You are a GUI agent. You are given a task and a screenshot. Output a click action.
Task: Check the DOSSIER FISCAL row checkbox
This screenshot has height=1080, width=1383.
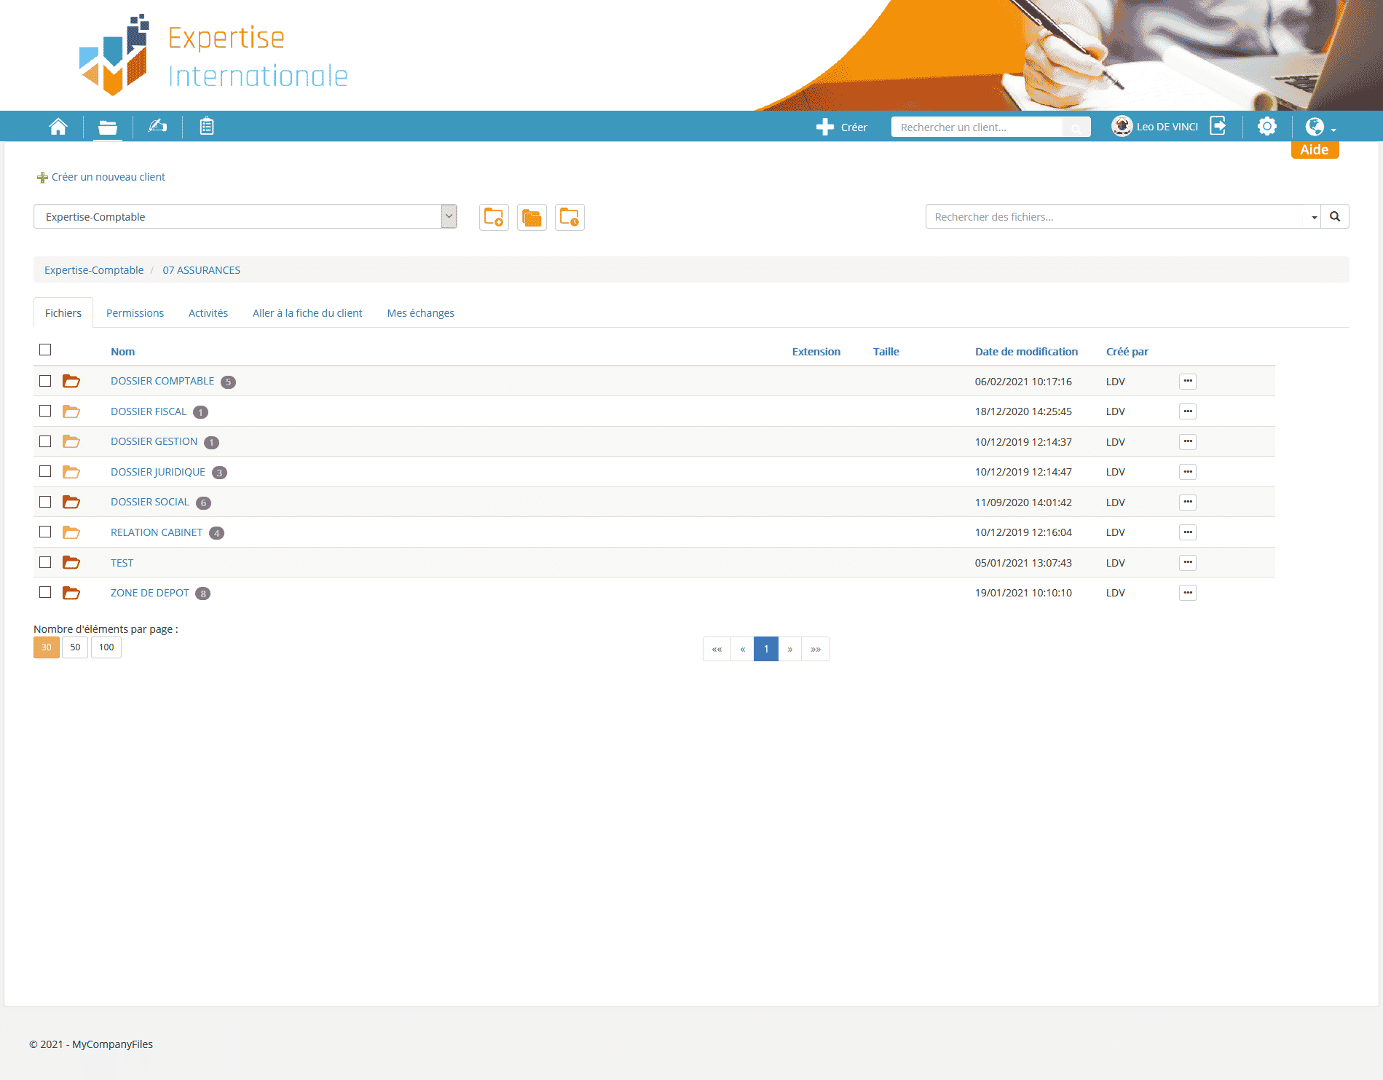[x=45, y=411]
